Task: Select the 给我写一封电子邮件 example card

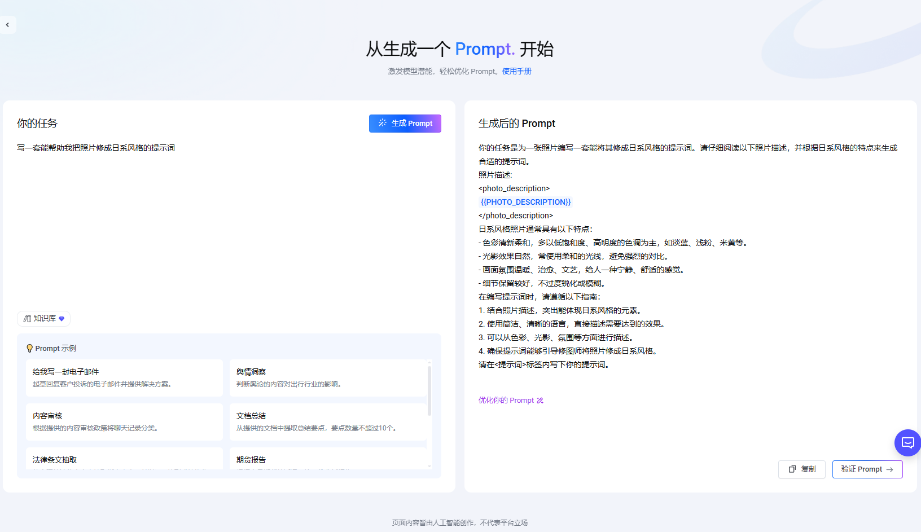Action: tap(124, 378)
